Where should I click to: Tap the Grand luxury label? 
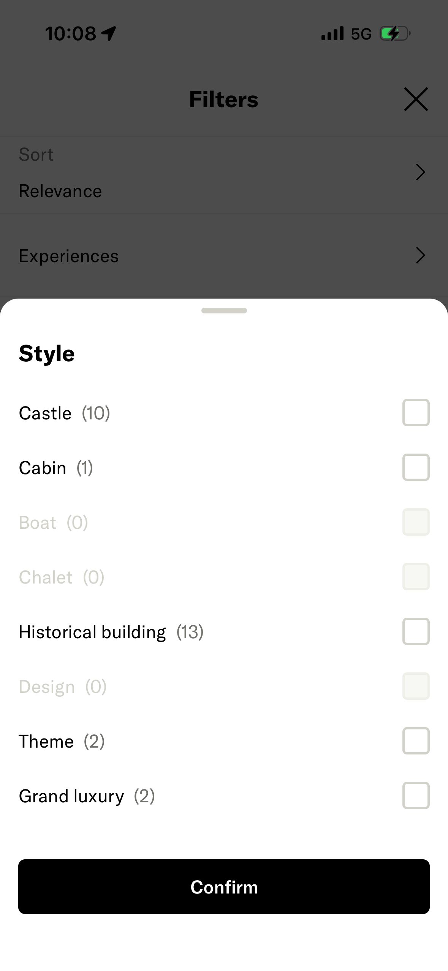[x=71, y=796]
